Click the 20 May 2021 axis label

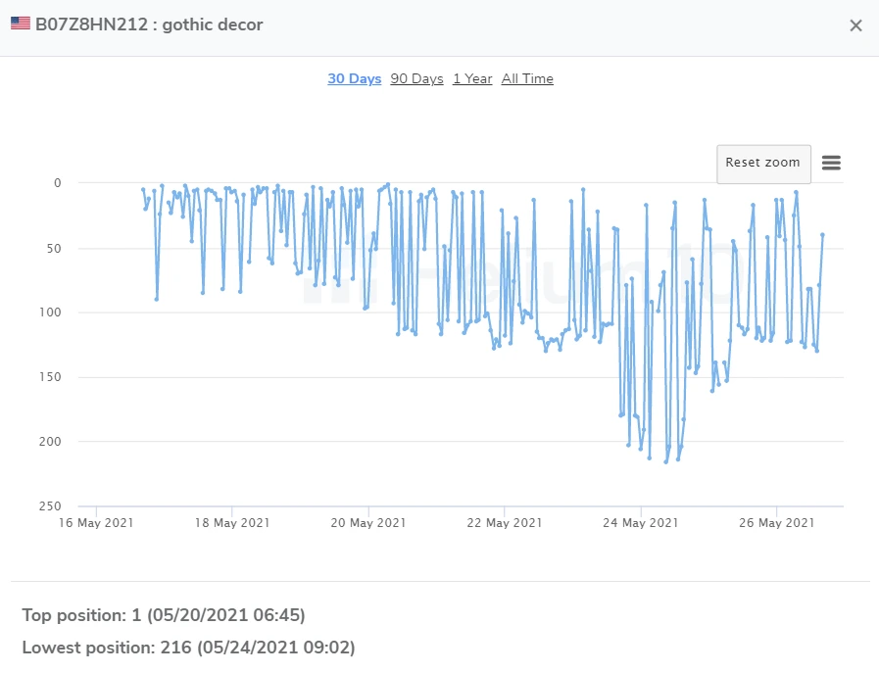click(368, 523)
